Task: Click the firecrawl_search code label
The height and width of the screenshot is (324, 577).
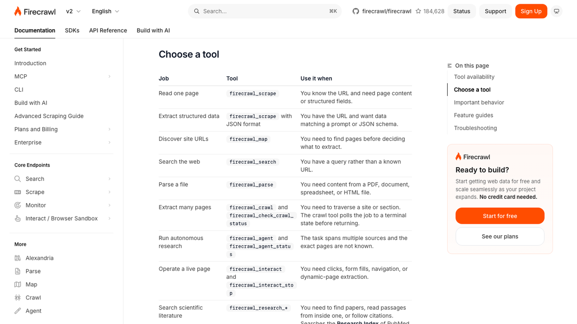Action: (253, 162)
